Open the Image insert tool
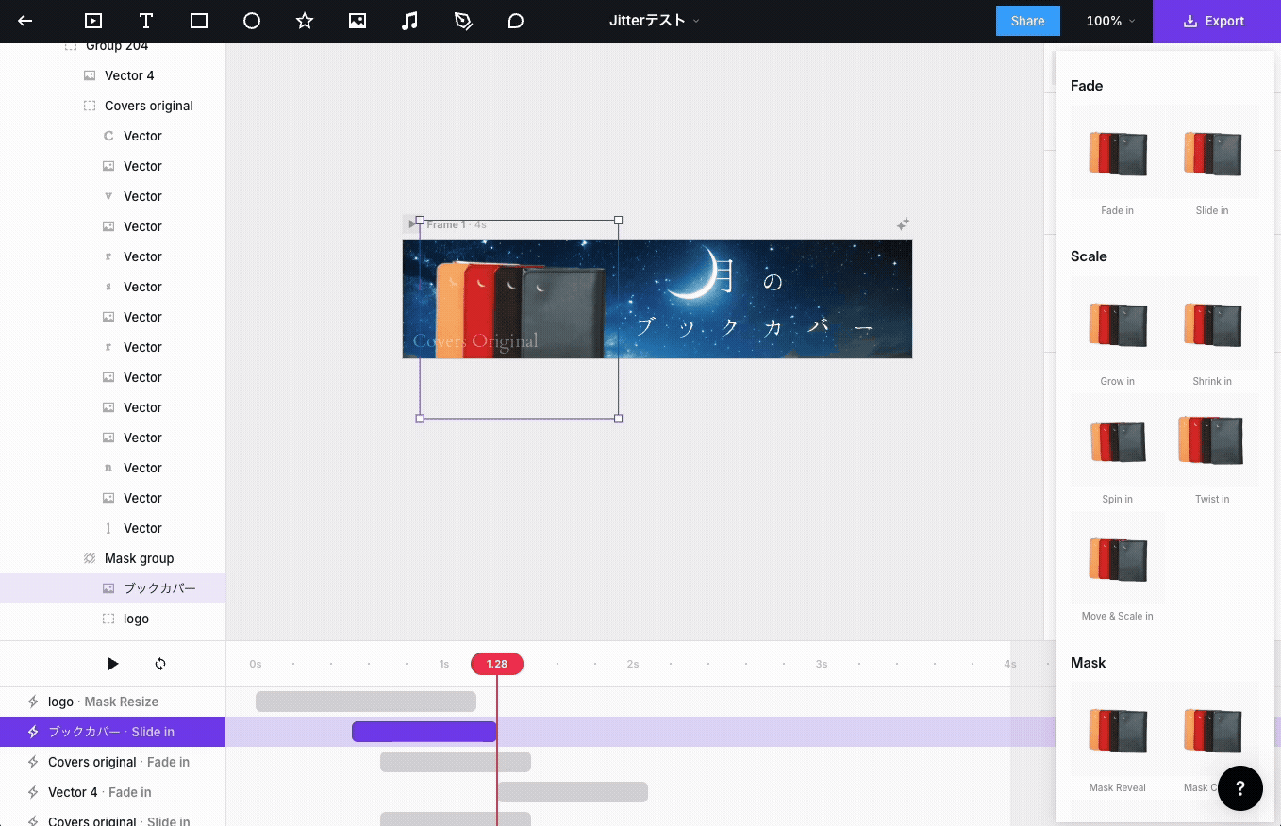 [x=358, y=21]
